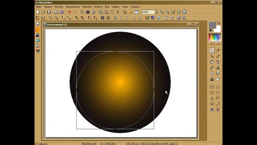Click the red Undo arrow

click(69, 12)
